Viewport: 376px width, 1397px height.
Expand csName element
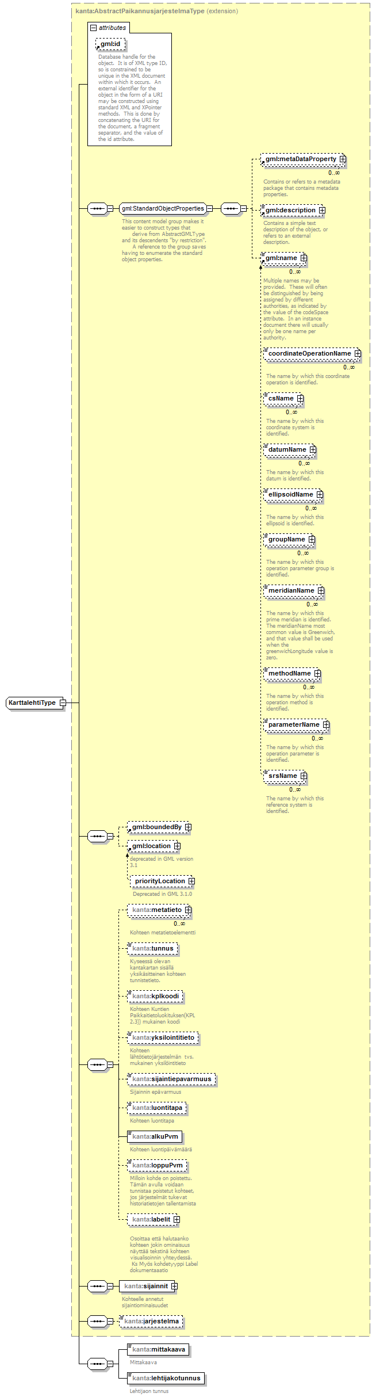[300, 398]
